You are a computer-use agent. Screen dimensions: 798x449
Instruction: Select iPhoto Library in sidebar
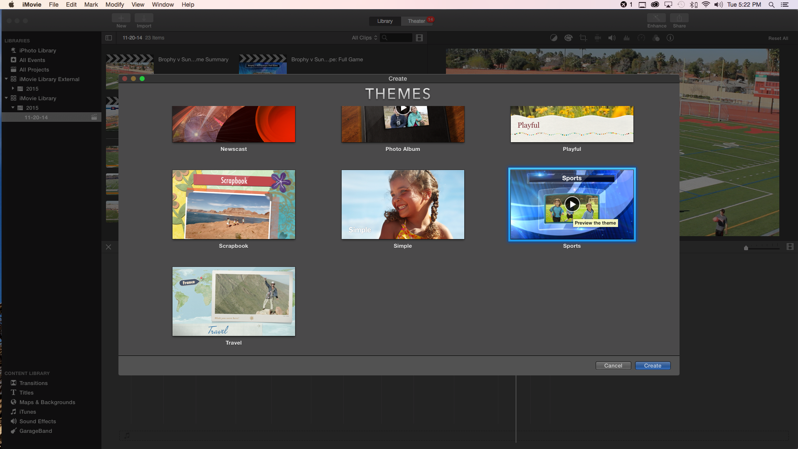[37, 50]
